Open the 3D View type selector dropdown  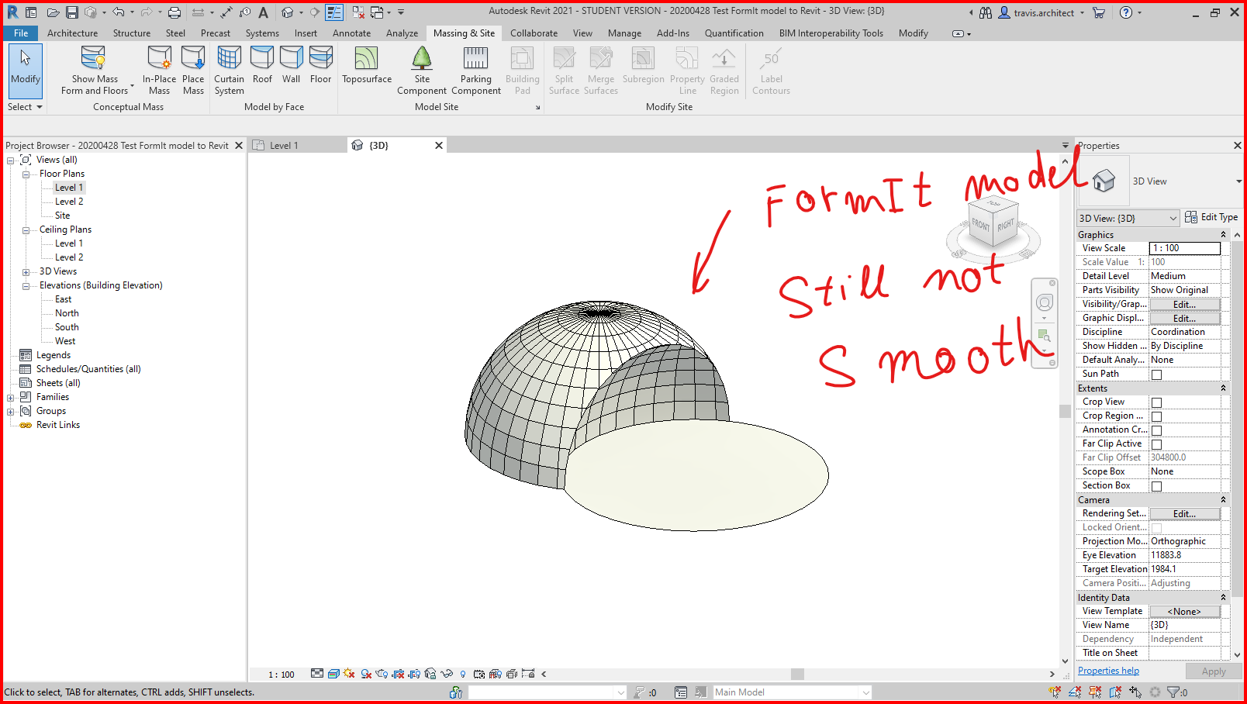click(1175, 218)
